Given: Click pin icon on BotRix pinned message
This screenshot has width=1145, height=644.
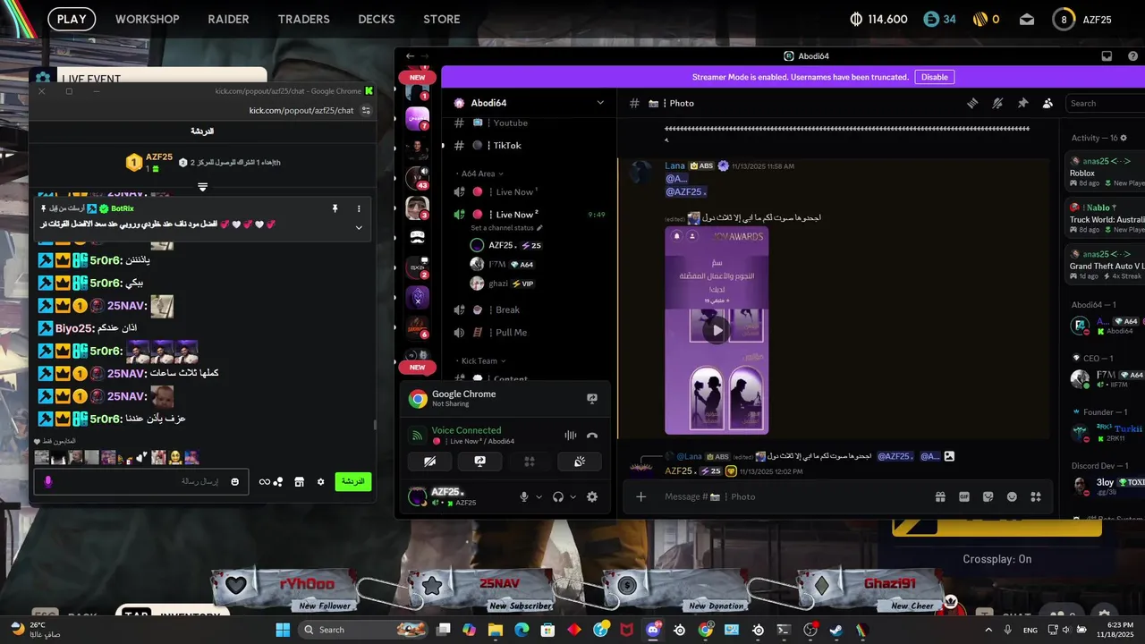Looking at the screenshot, I should coord(335,208).
